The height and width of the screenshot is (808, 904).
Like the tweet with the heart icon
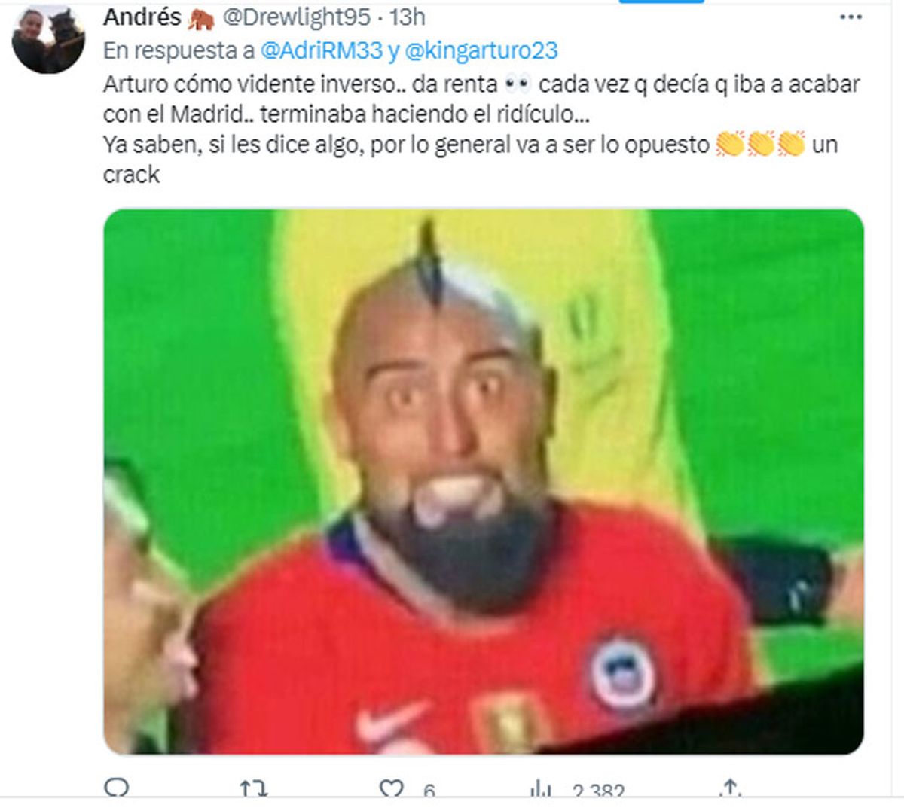point(391,788)
